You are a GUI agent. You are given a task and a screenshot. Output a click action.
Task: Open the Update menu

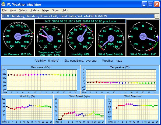click(34, 11)
